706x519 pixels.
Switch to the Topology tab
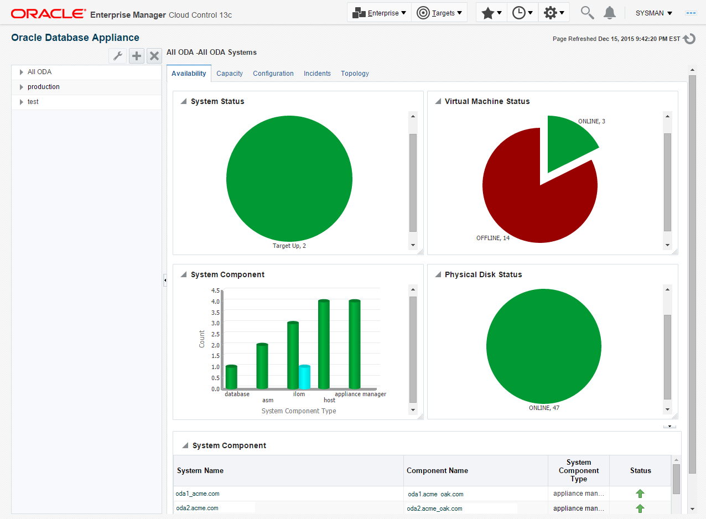(x=355, y=73)
